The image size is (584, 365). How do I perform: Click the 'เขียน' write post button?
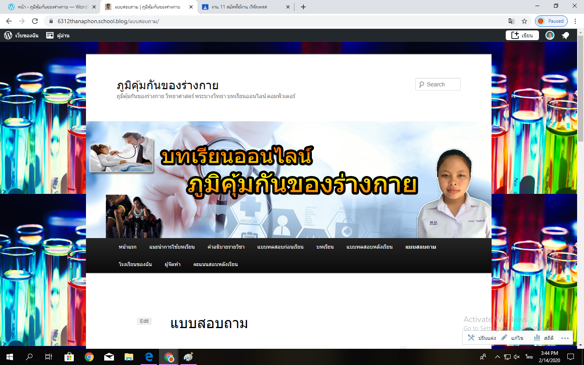click(522, 35)
